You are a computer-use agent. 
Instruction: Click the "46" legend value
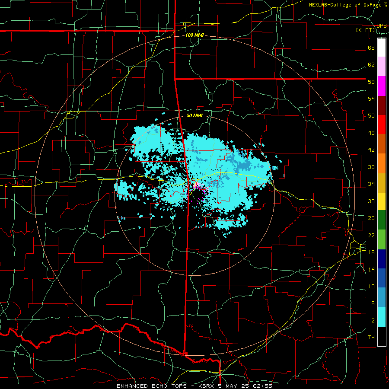point(371,133)
